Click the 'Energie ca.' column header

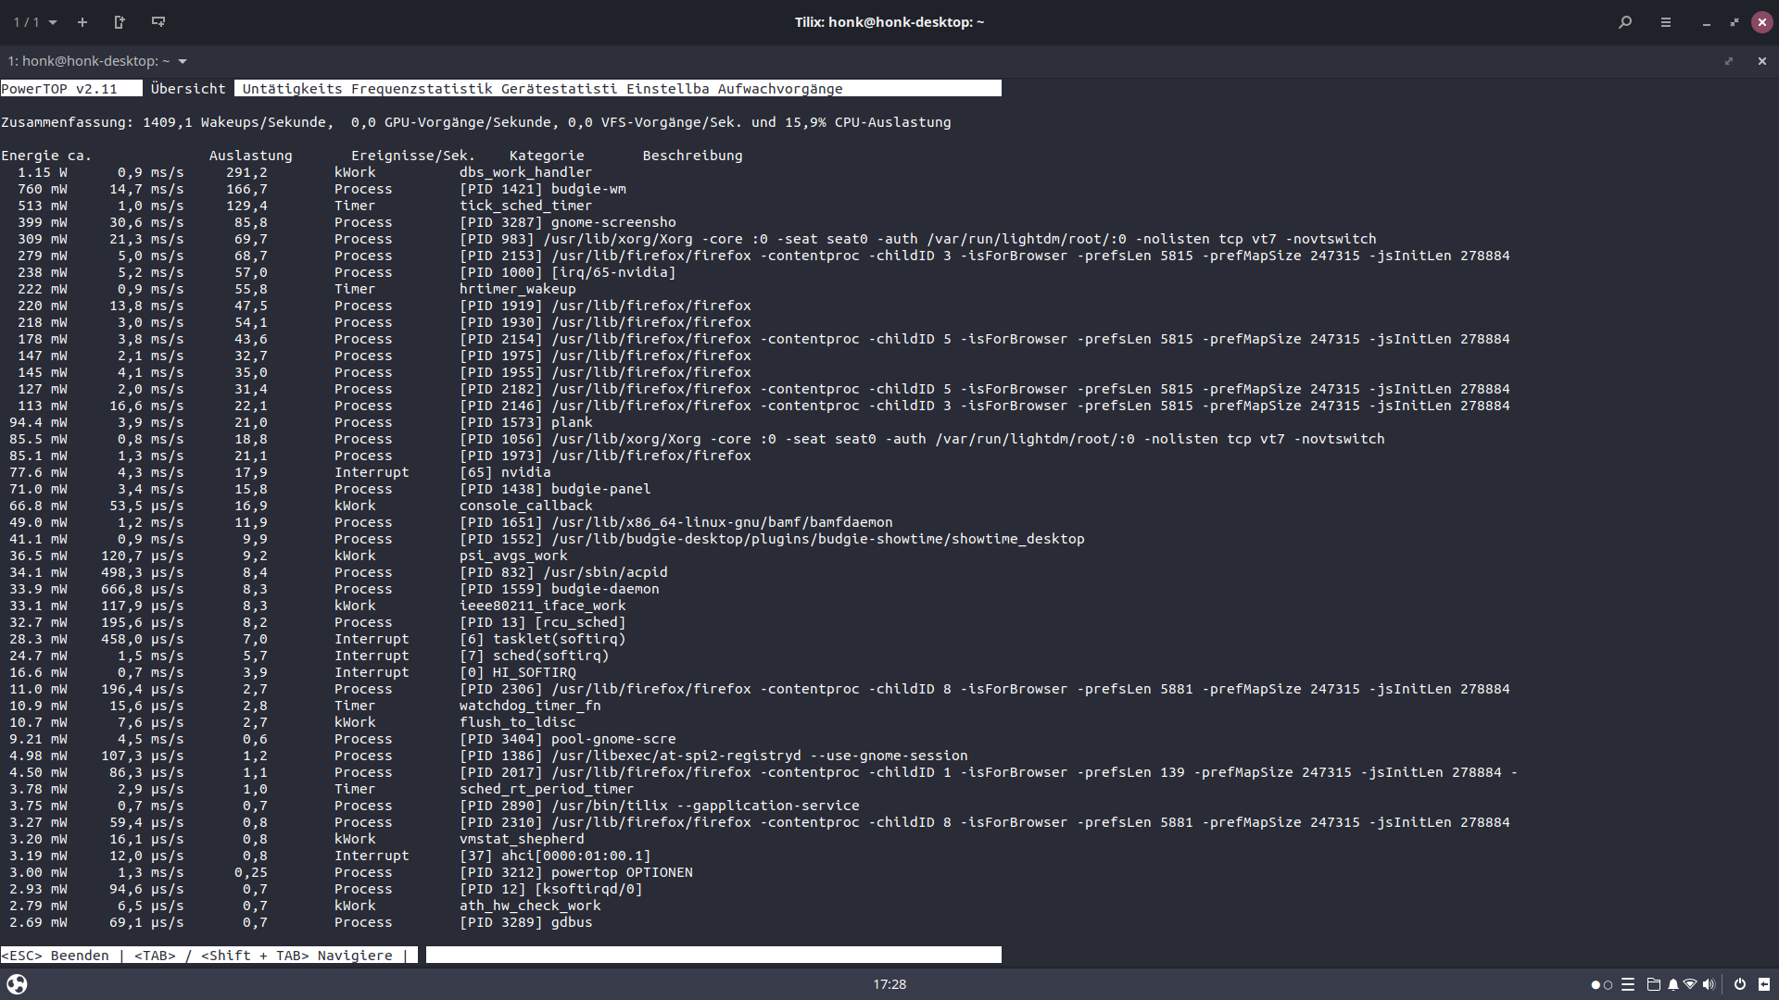tap(45, 156)
